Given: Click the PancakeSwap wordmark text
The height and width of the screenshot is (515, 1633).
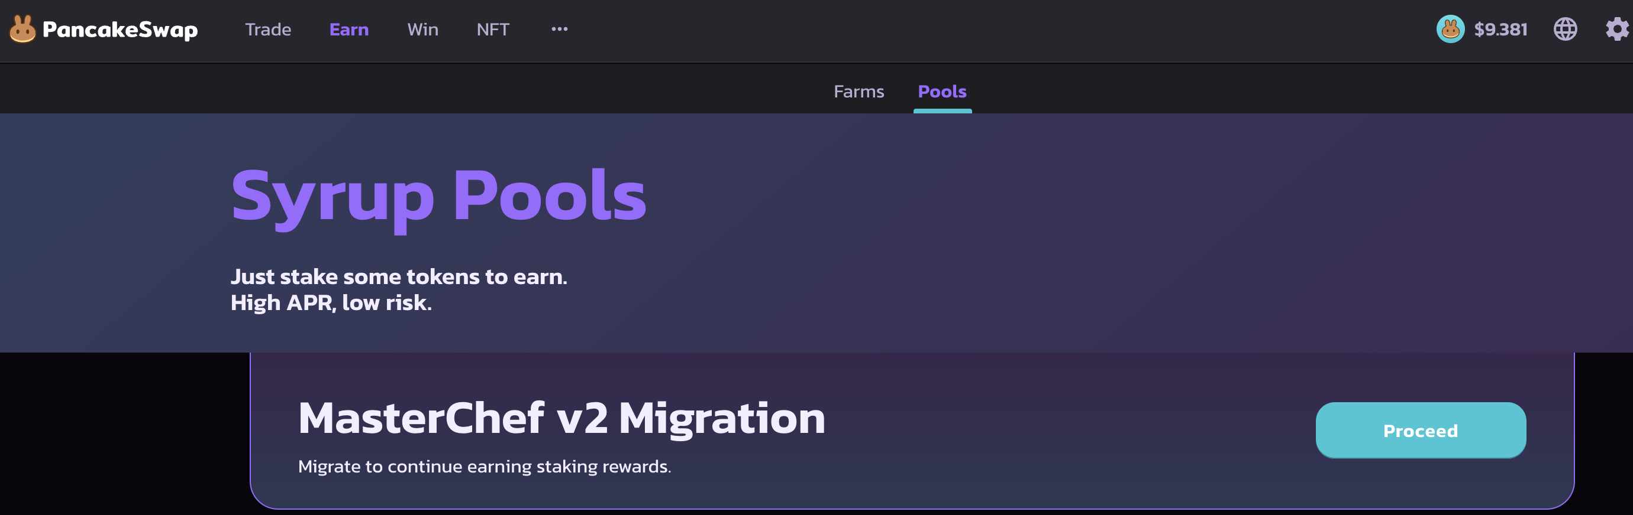Looking at the screenshot, I should click(x=121, y=30).
